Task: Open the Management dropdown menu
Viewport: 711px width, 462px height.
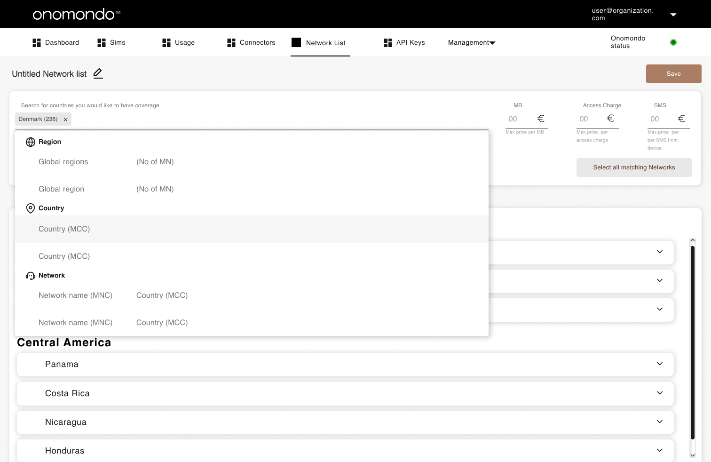Action: pos(471,42)
